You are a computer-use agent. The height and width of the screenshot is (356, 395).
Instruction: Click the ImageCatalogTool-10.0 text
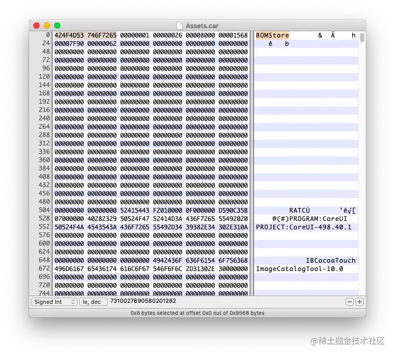coord(300,269)
